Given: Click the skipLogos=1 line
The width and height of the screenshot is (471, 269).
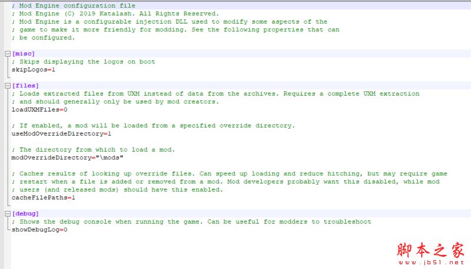Looking at the screenshot, I should pyautogui.click(x=34, y=70).
